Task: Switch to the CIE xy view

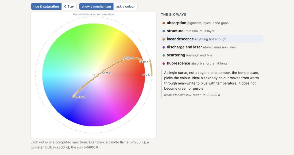Action: point(69,6)
